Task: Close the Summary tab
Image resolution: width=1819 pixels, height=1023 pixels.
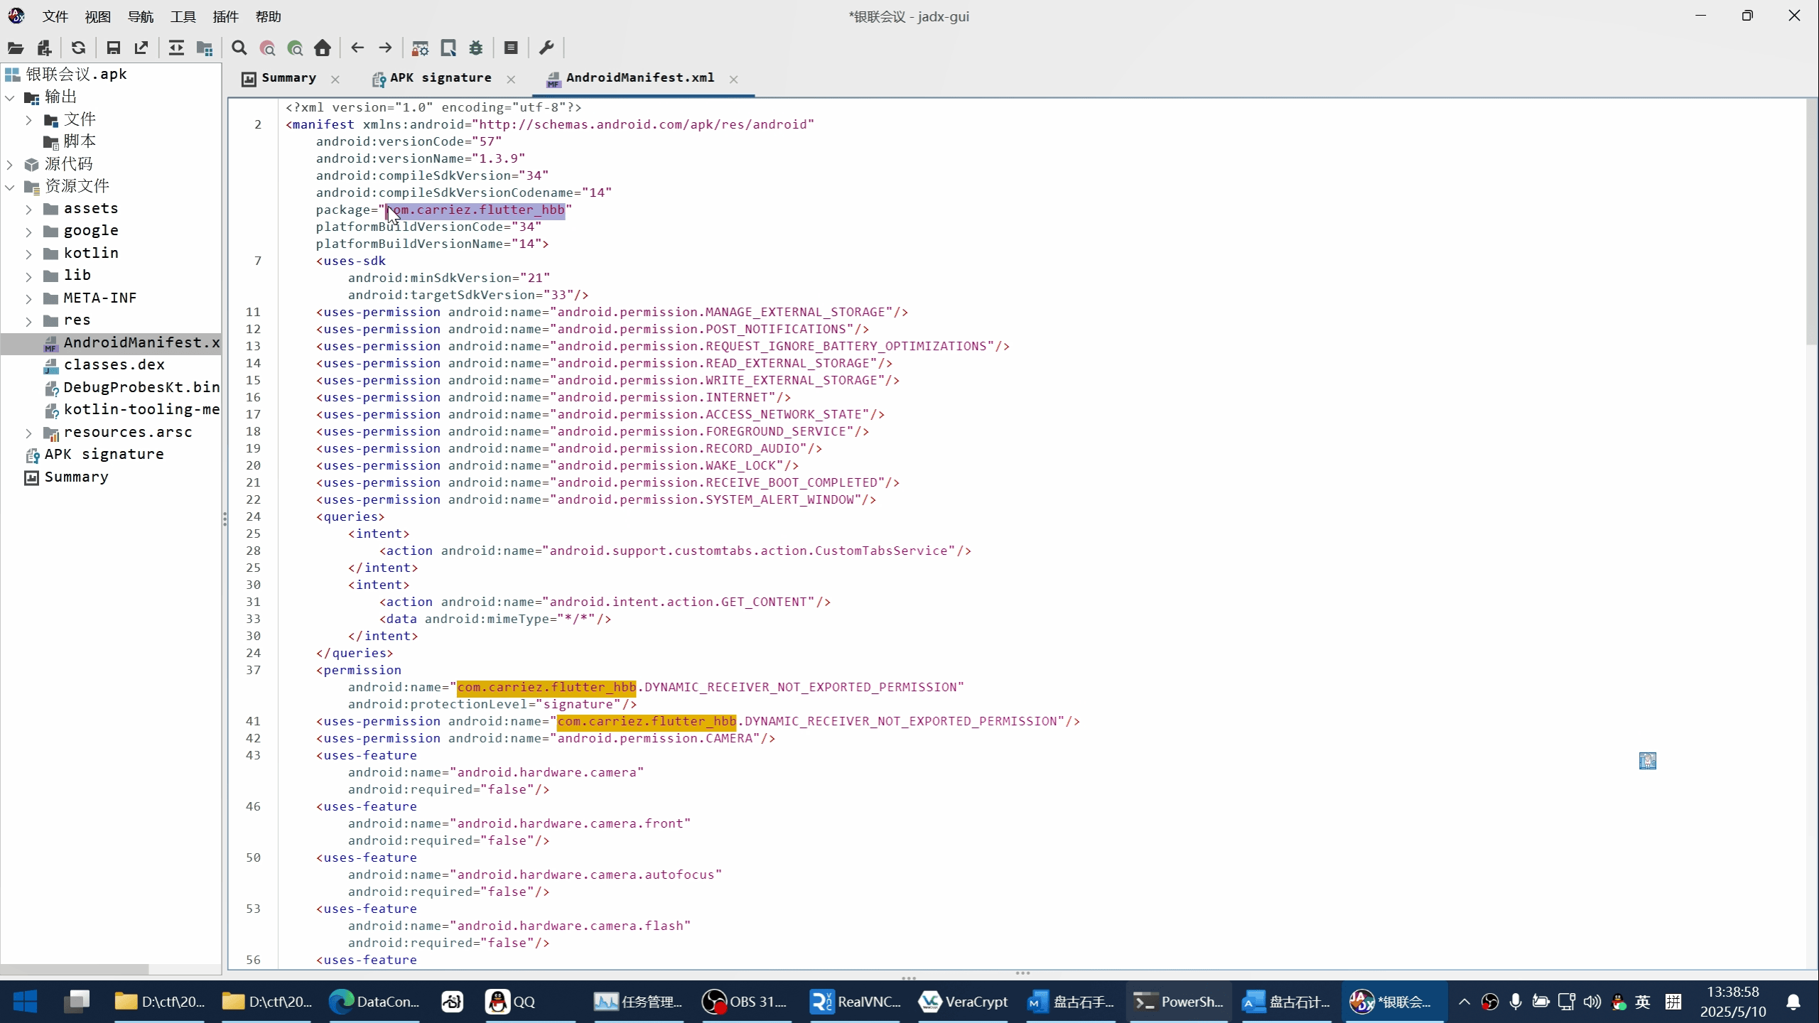Action: pos(335,80)
